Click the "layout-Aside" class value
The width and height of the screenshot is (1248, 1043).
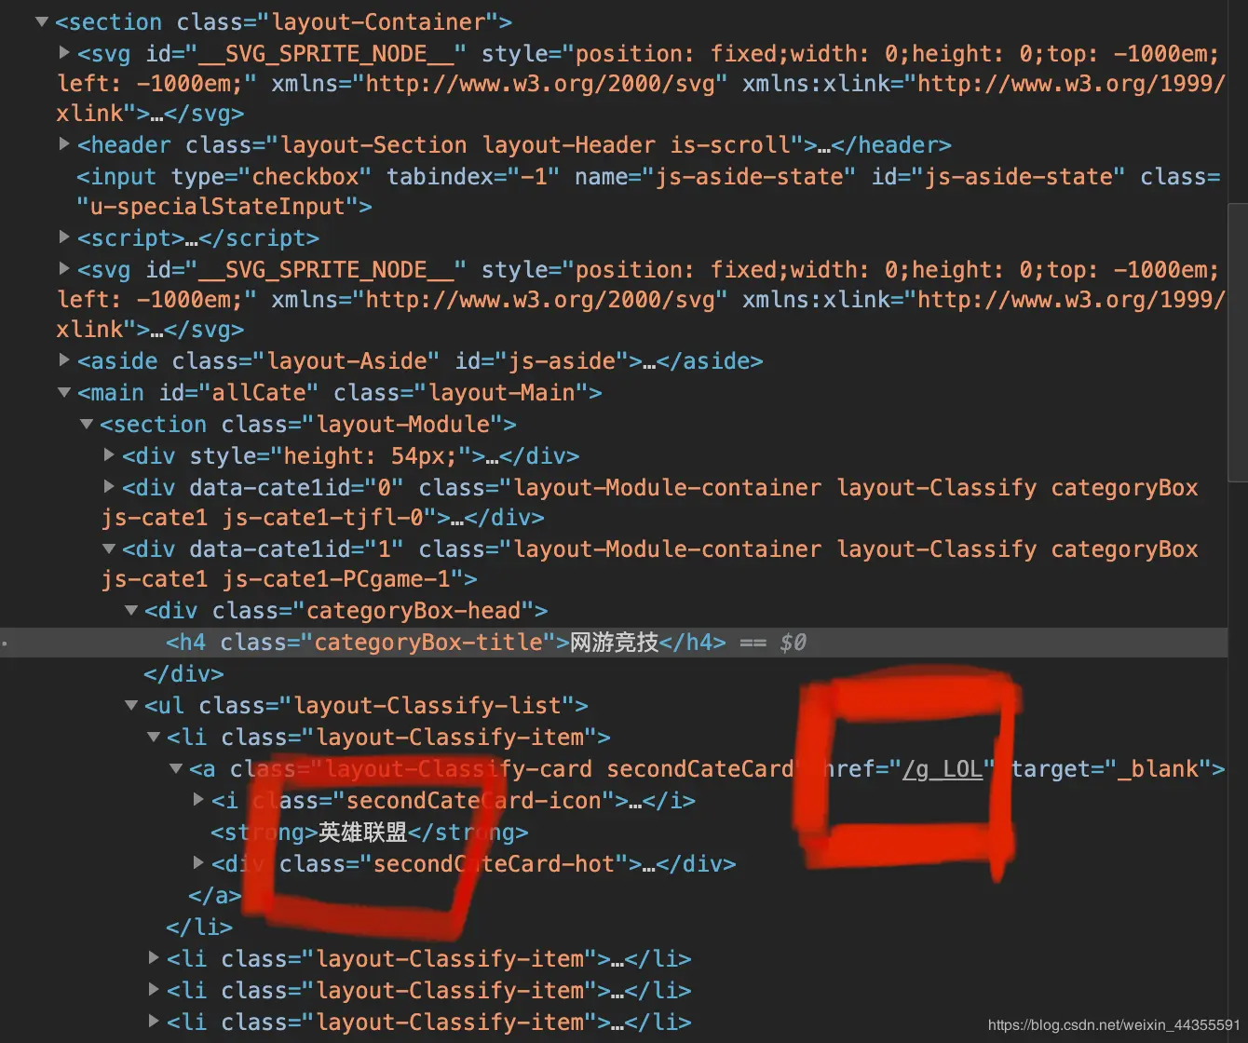point(346,361)
